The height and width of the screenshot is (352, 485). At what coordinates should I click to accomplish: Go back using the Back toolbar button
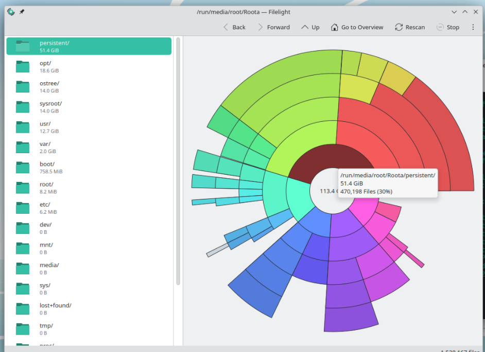click(234, 27)
